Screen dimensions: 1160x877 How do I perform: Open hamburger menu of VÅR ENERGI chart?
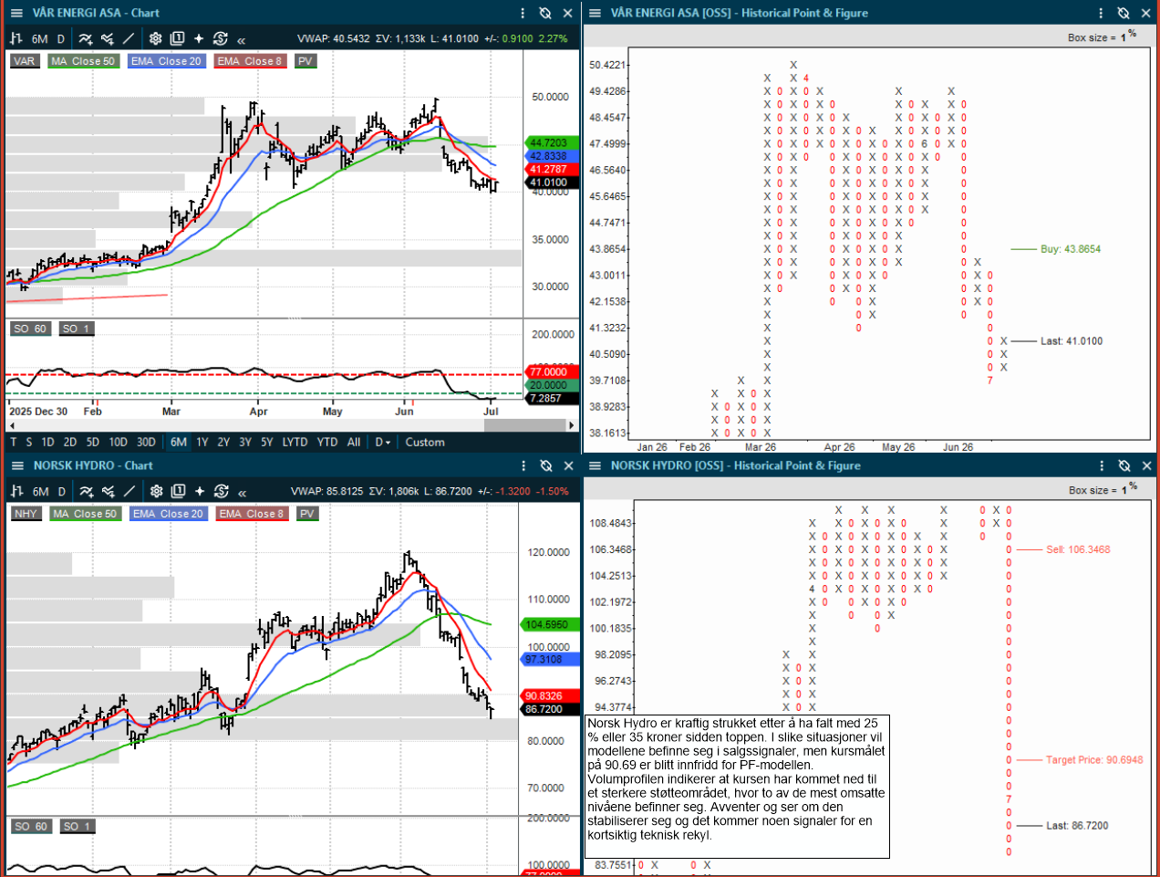click(x=16, y=13)
